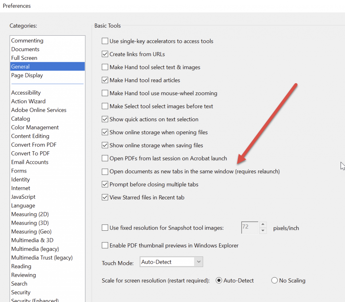
Task: Select the No Scaling radio button
Action: 274,280
